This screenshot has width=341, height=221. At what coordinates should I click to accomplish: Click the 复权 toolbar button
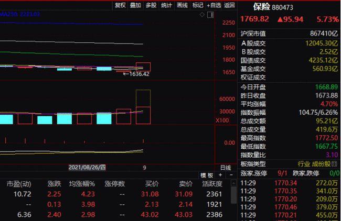click(x=120, y=5)
